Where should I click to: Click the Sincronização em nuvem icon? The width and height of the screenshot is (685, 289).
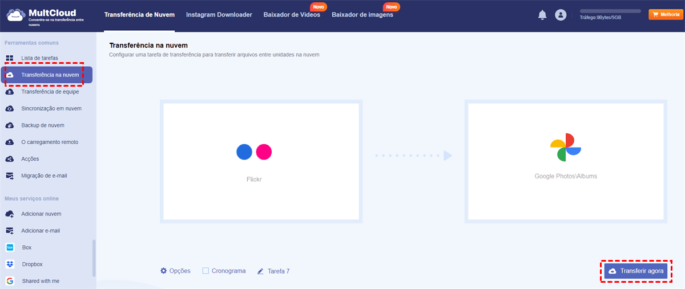(x=10, y=108)
